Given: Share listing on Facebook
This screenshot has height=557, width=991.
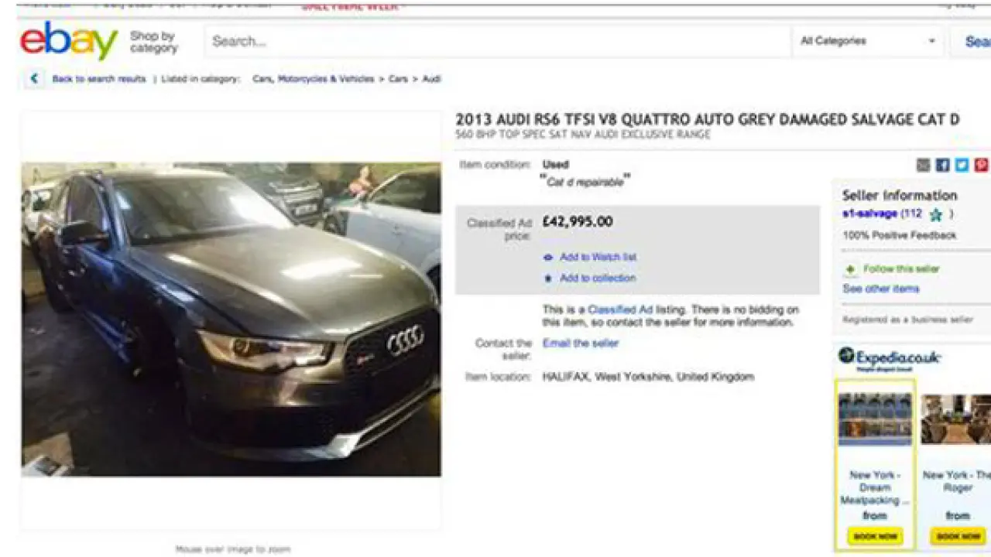Looking at the screenshot, I should [x=942, y=165].
